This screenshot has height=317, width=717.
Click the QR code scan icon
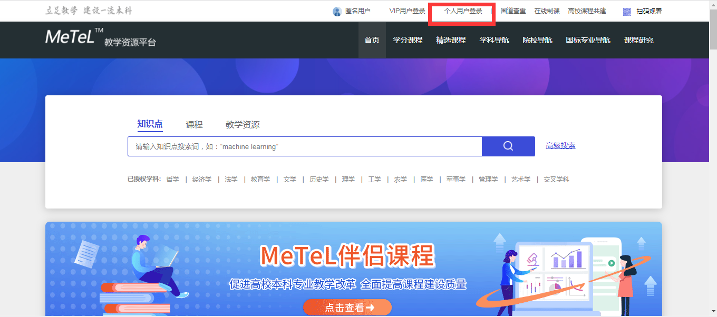pyautogui.click(x=627, y=12)
